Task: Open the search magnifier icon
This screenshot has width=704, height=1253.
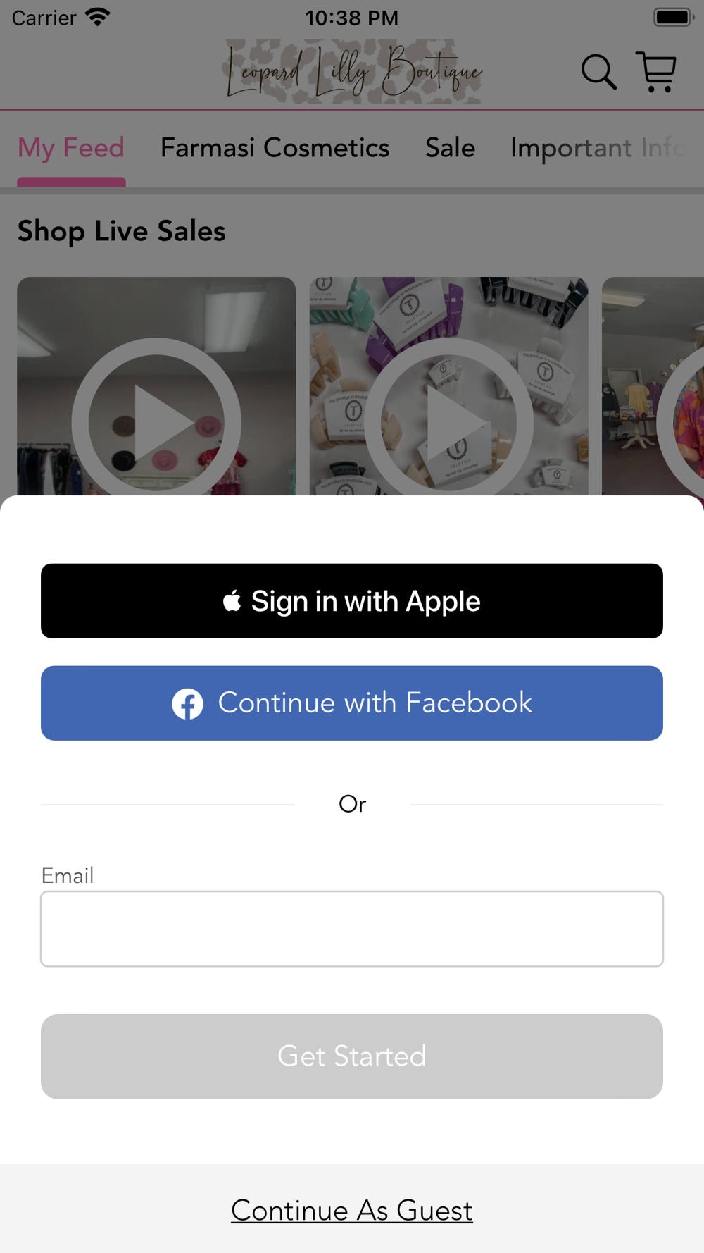Action: pos(598,72)
